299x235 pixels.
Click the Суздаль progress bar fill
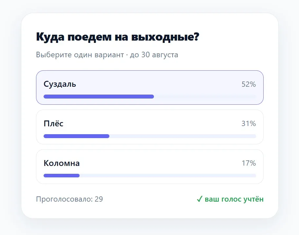pyautogui.click(x=99, y=97)
